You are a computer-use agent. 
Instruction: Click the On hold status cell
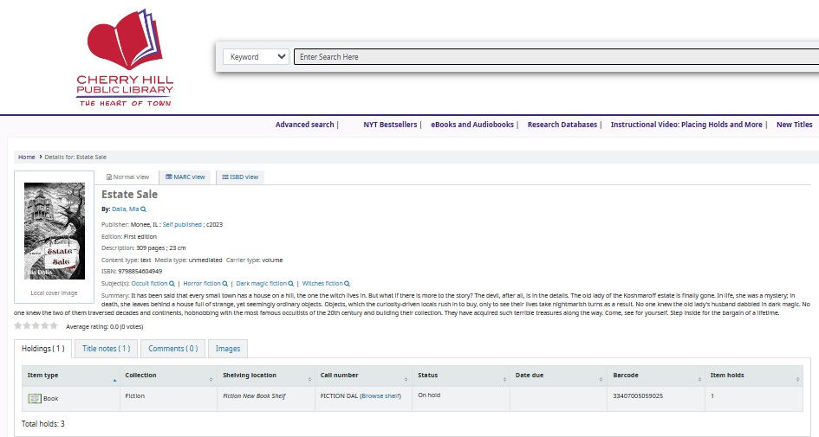pyautogui.click(x=461, y=399)
